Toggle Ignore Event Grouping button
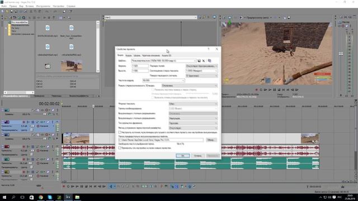The image size is (358, 201). (x=194, y=186)
